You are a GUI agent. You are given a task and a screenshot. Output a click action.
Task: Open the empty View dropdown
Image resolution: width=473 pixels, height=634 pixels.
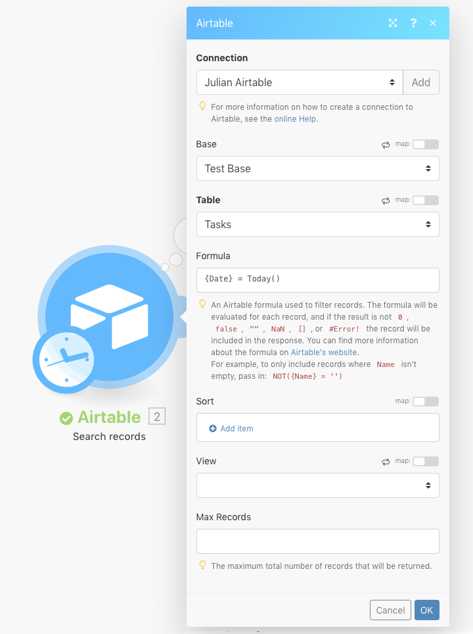(x=317, y=485)
